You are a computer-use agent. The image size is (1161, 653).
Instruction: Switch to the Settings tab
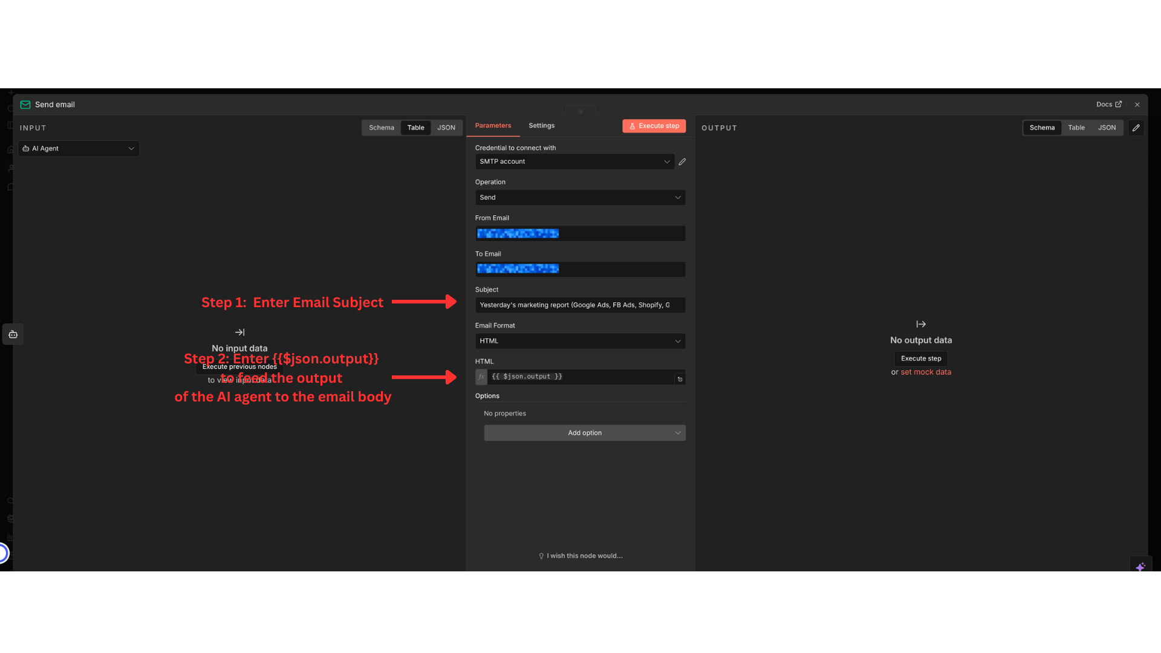(541, 125)
